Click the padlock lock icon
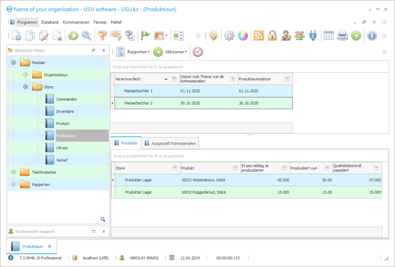 coord(272,36)
